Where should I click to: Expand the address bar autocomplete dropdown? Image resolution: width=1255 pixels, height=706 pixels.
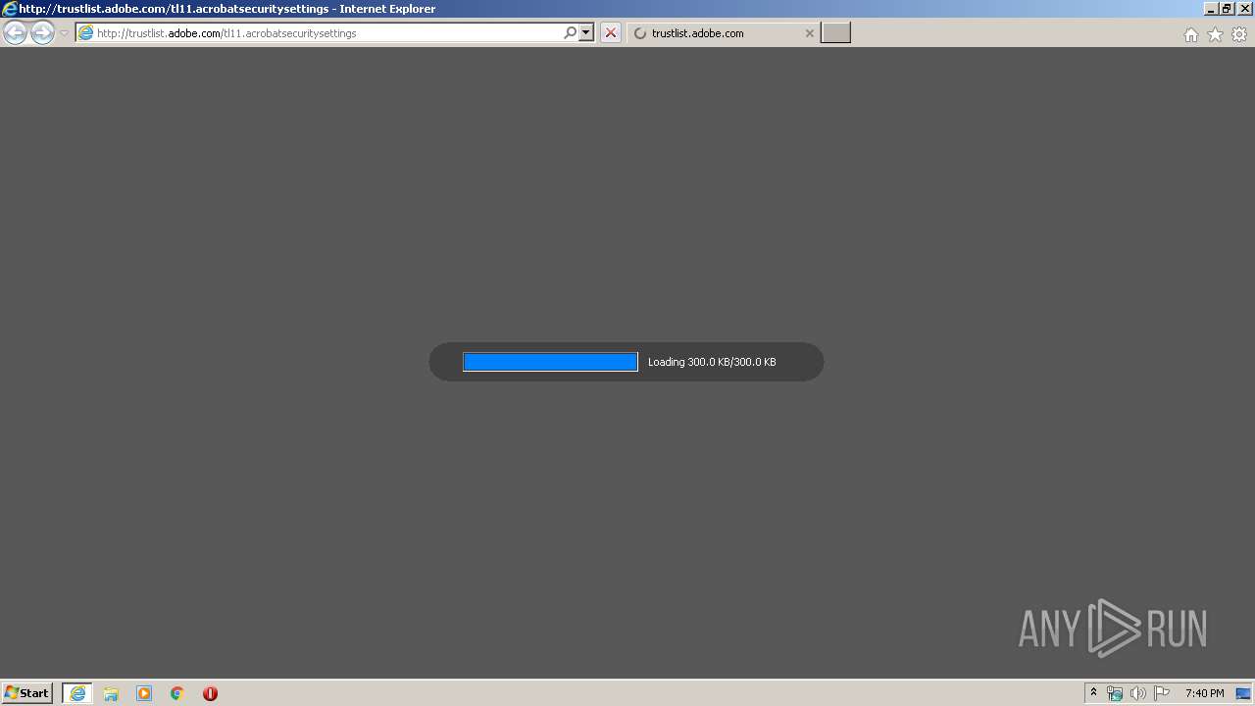586,33
